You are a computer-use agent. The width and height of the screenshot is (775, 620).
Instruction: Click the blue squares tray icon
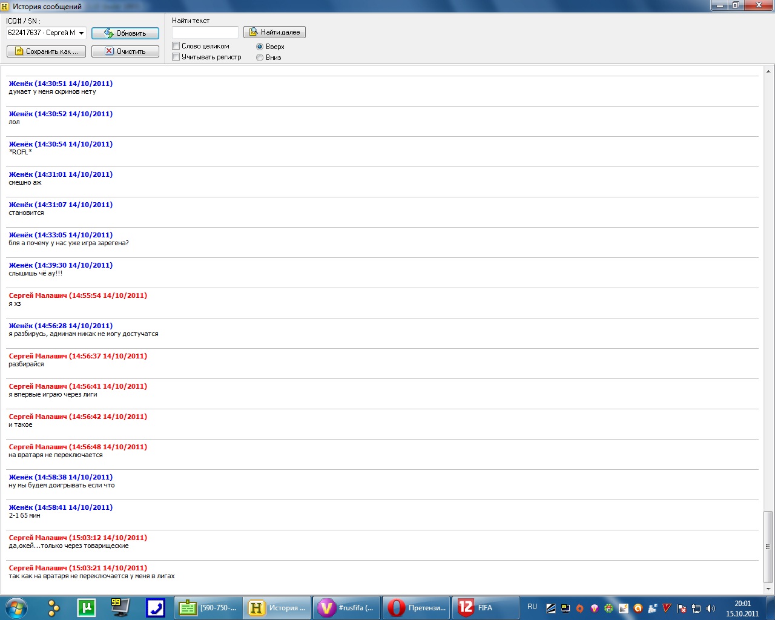click(x=653, y=608)
